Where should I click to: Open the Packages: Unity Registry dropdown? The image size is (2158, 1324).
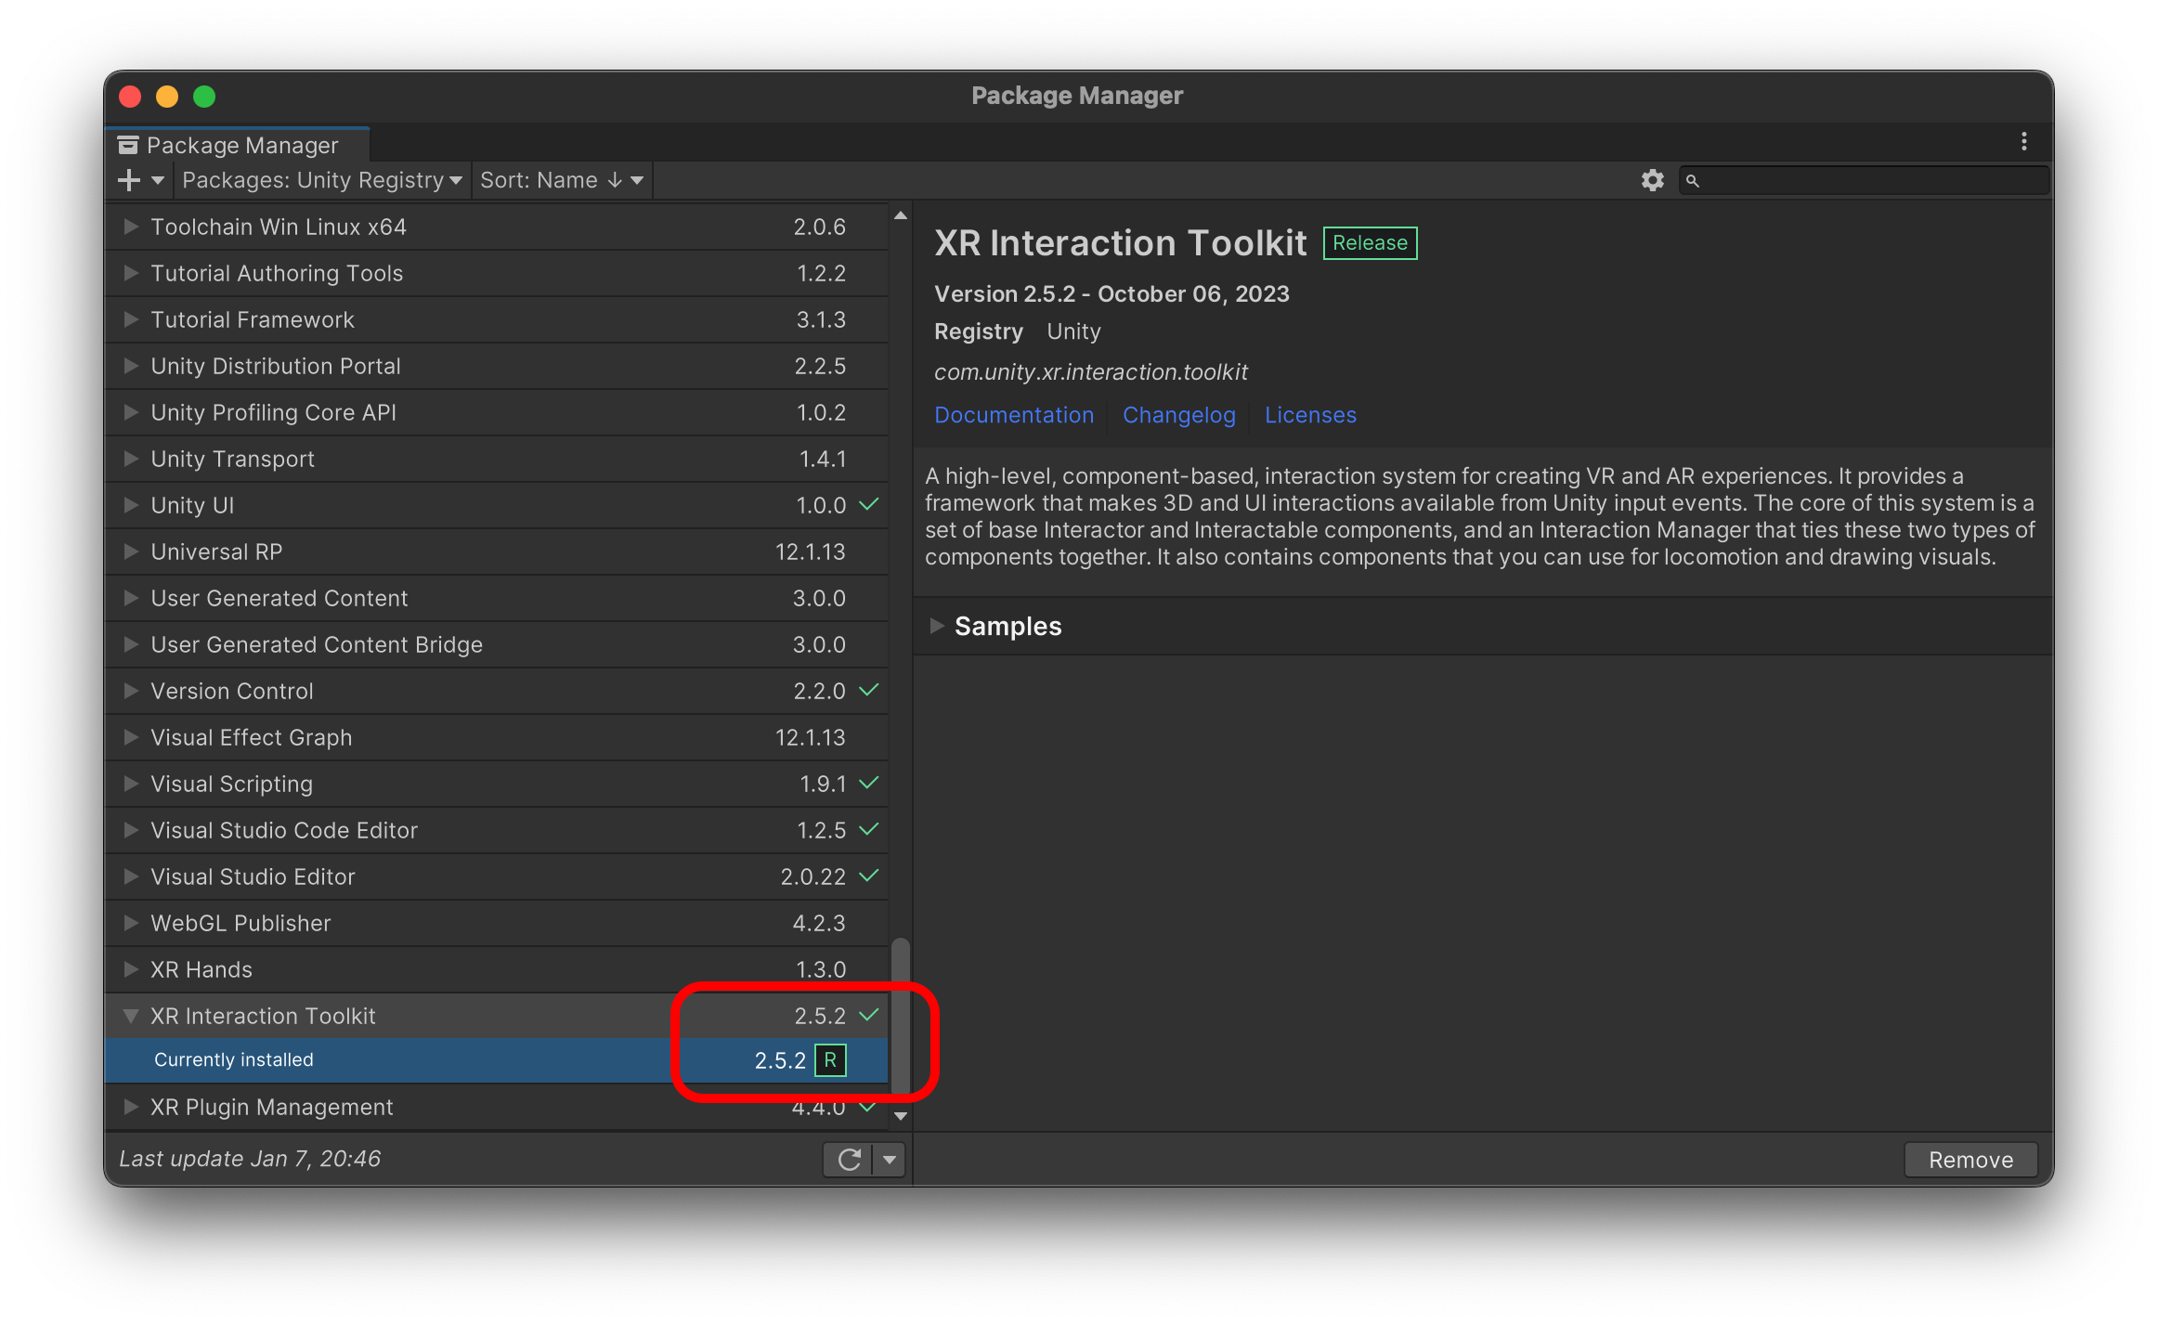(x=321, y=180)
